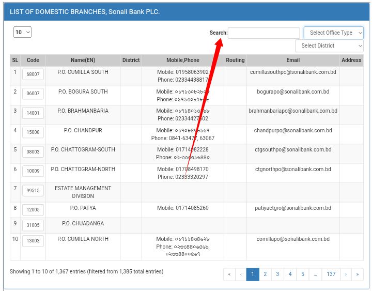The image size is (372, 291).
Task: Sort by District column header
Action: coord(131,60)
